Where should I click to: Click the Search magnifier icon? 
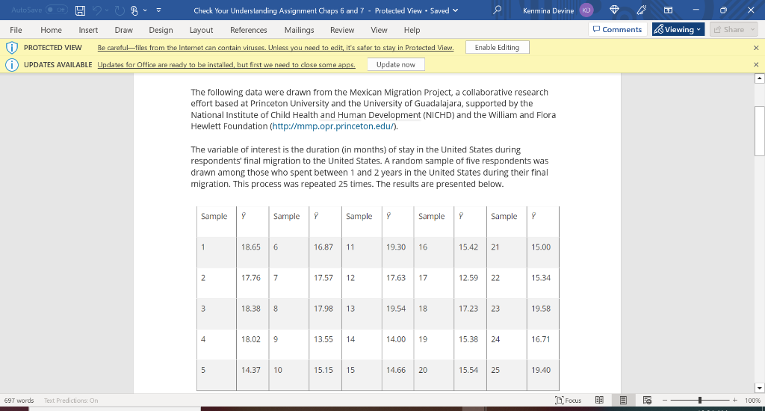[497, 10]
